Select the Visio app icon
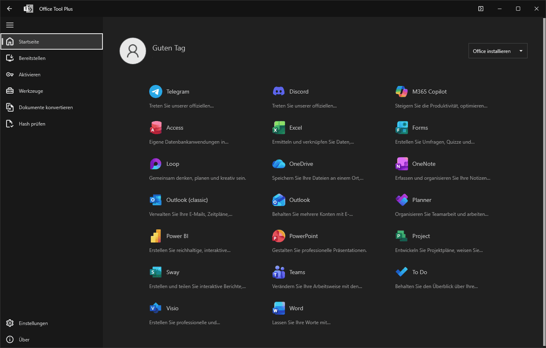This screenshot has height=348, width=546. 156,308
